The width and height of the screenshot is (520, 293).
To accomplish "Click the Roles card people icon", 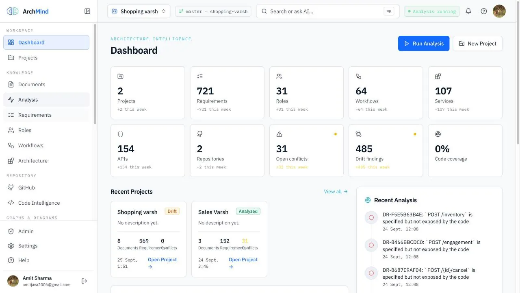I will point(279,76).
